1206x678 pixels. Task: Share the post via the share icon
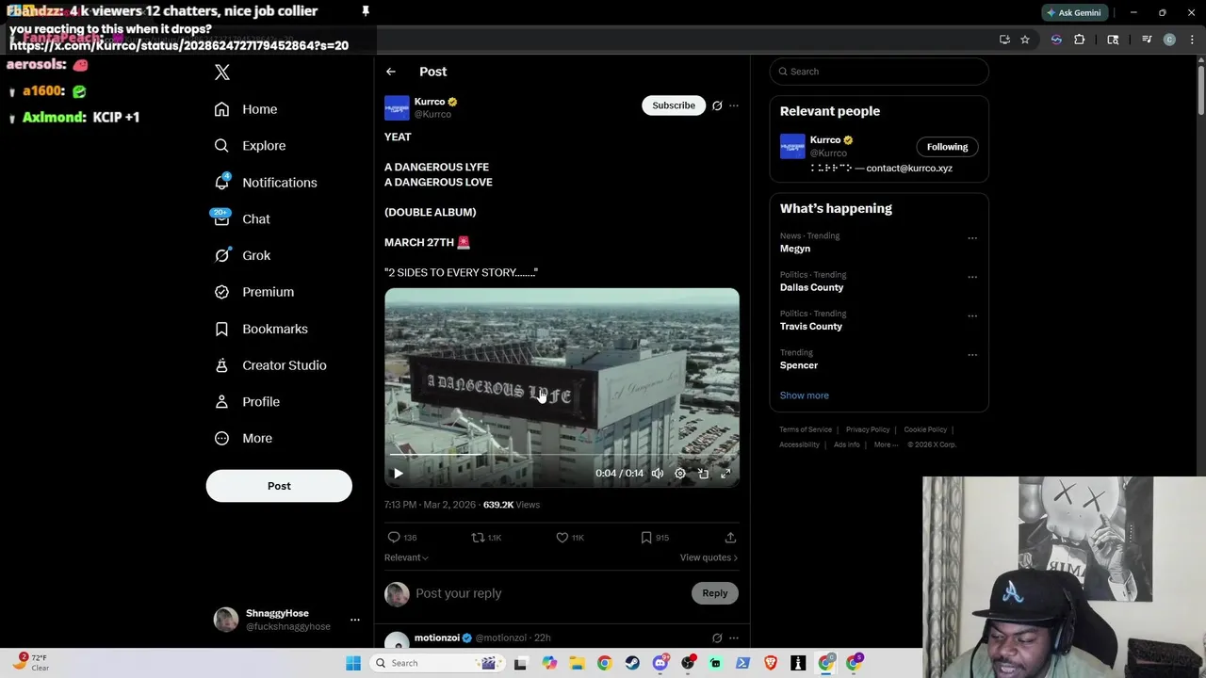pos(730,538)
